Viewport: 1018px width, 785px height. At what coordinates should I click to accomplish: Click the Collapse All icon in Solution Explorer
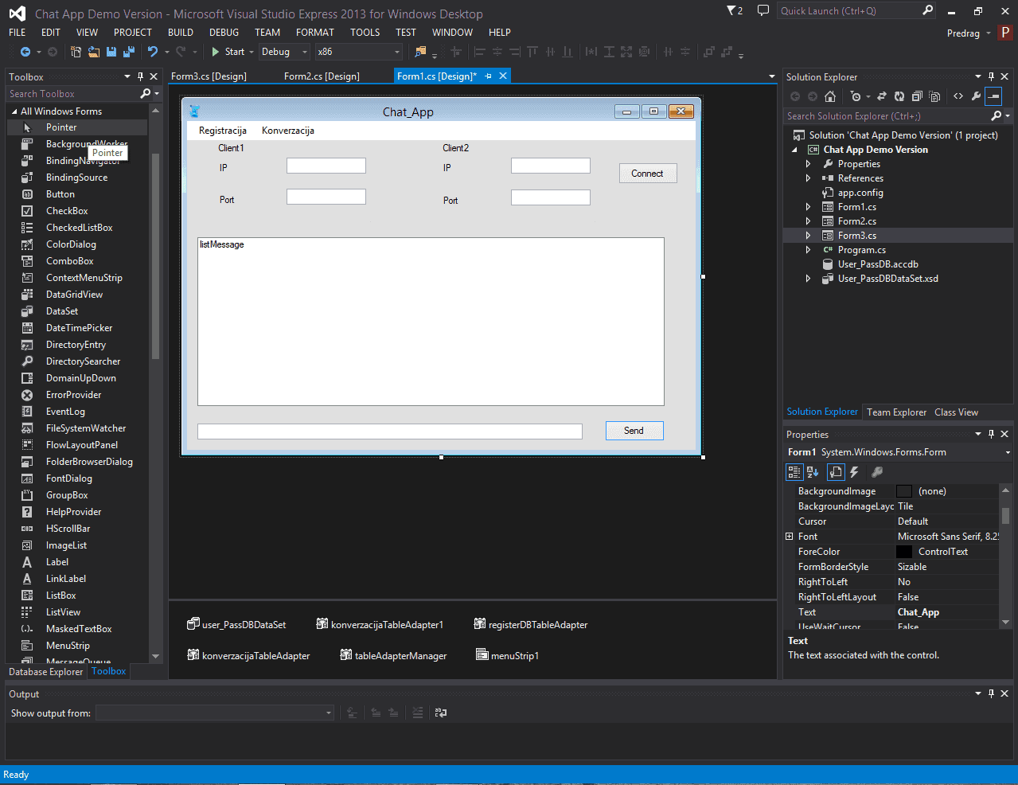[917, 96]
